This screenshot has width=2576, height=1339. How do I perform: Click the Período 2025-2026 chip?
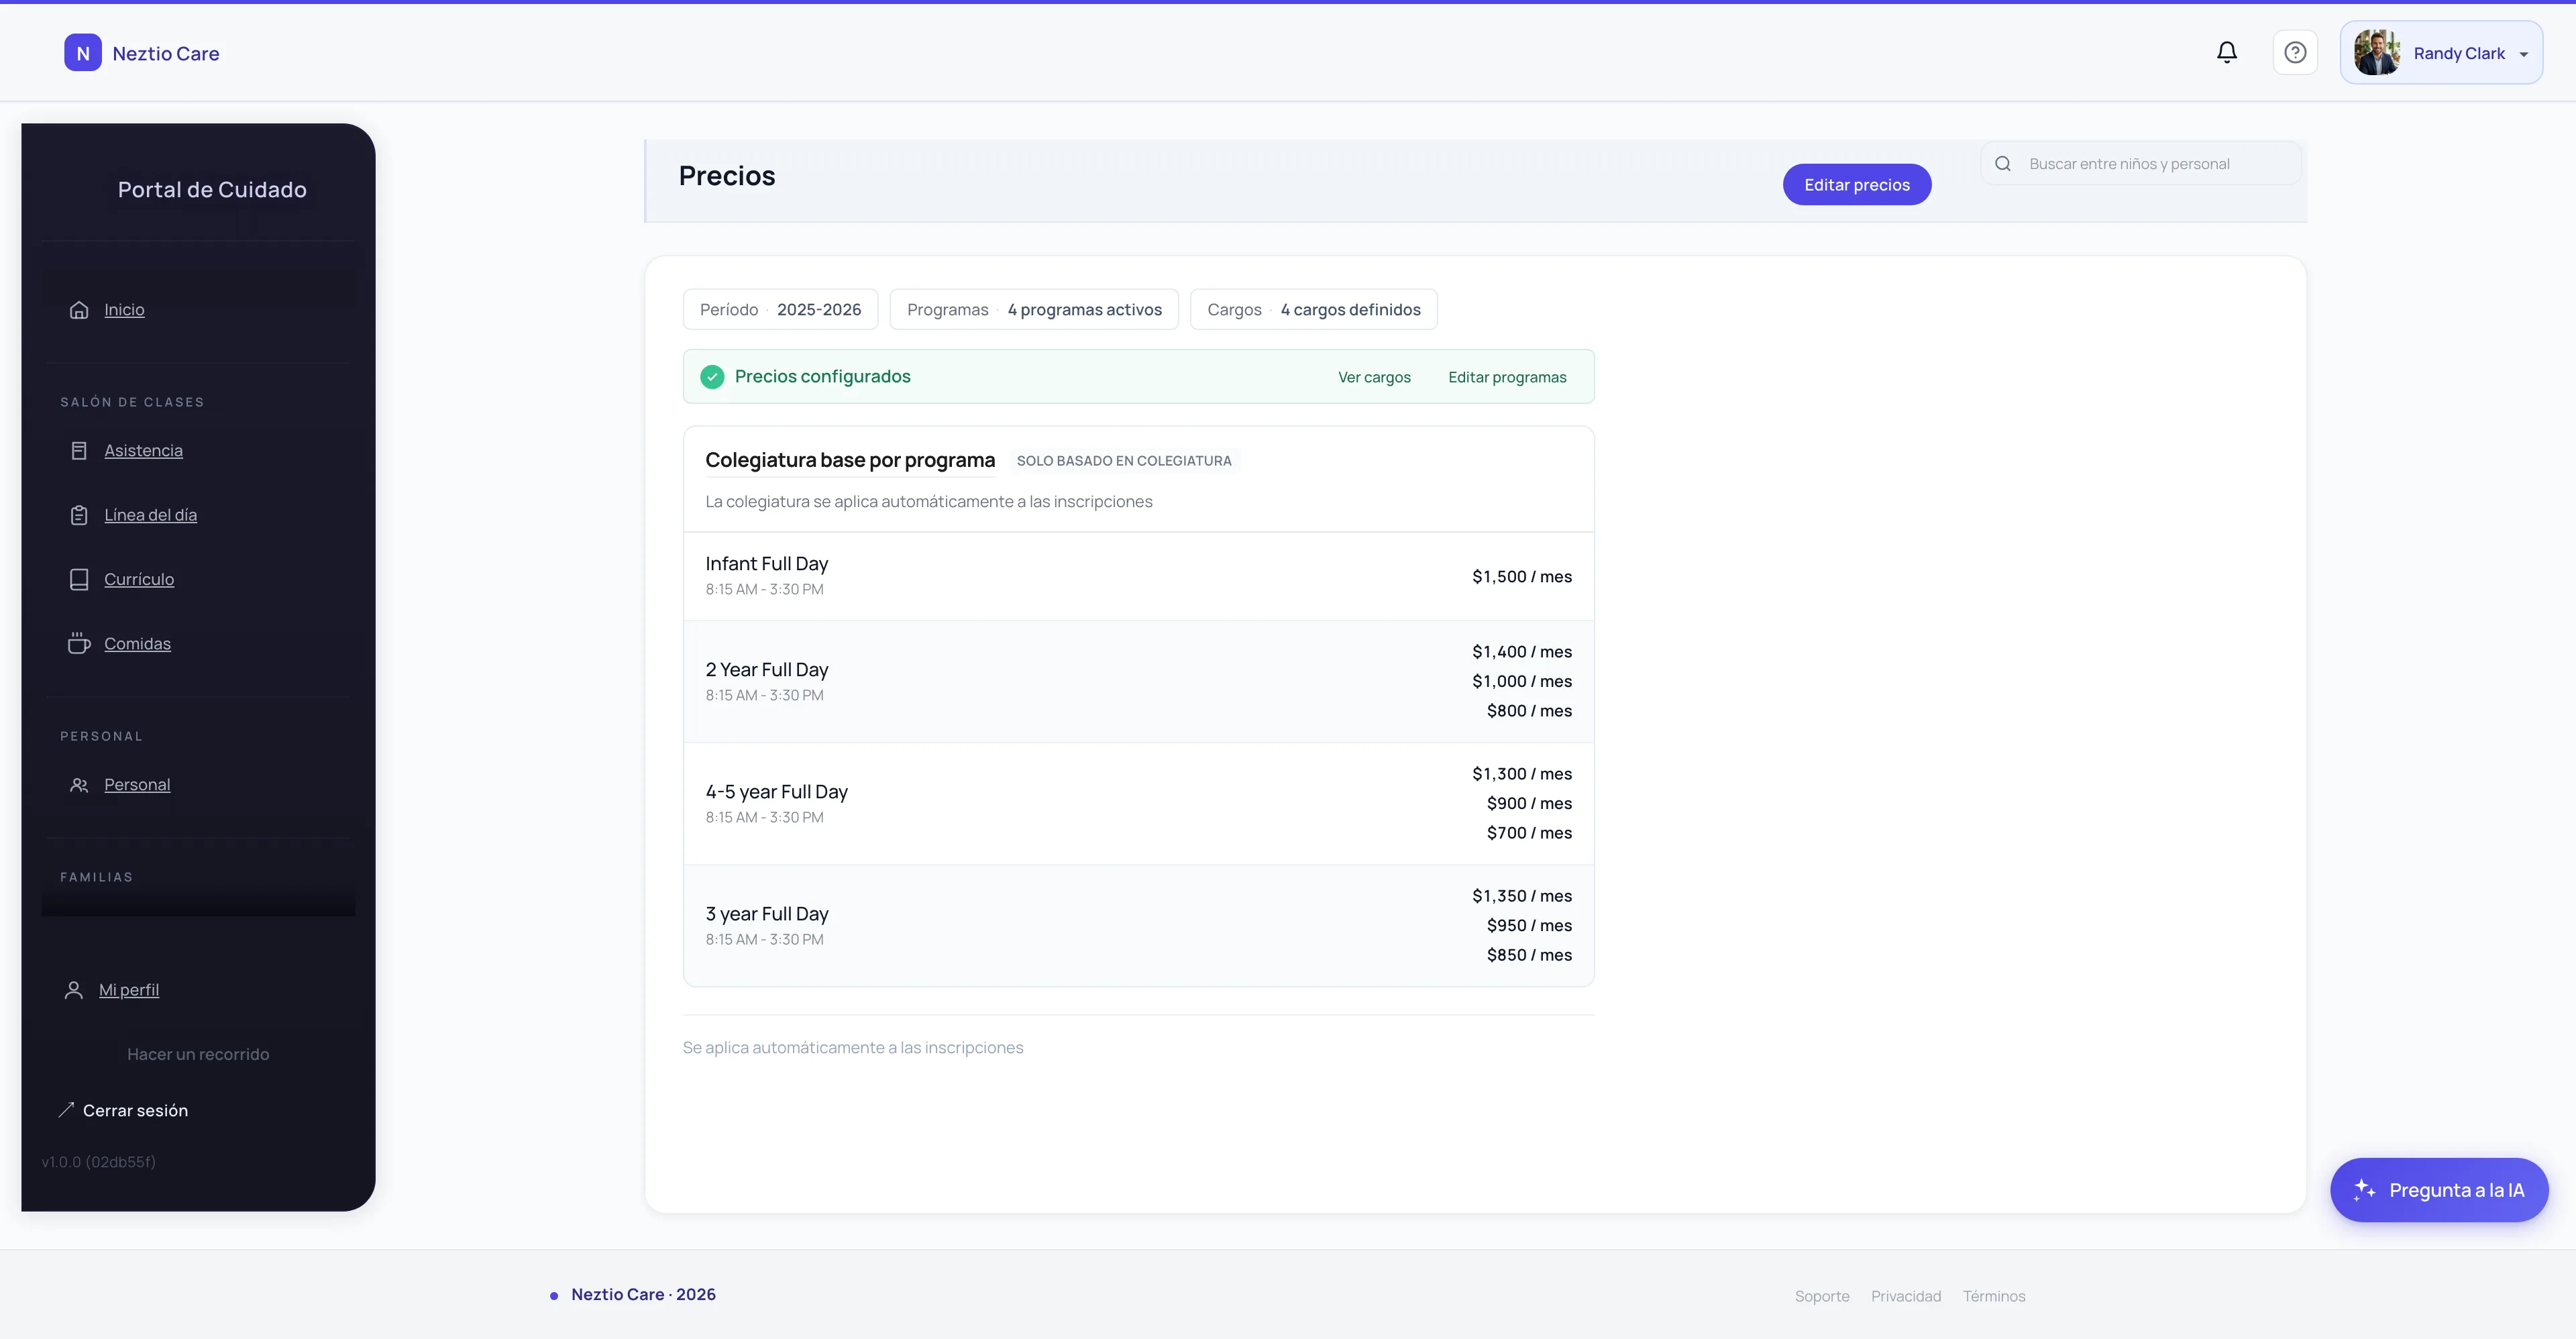point(780,309)
